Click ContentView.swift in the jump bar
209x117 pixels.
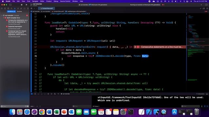point(58,11)
